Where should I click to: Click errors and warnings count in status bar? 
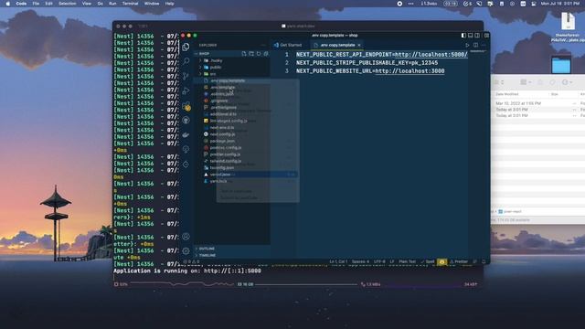pos(191,262)
